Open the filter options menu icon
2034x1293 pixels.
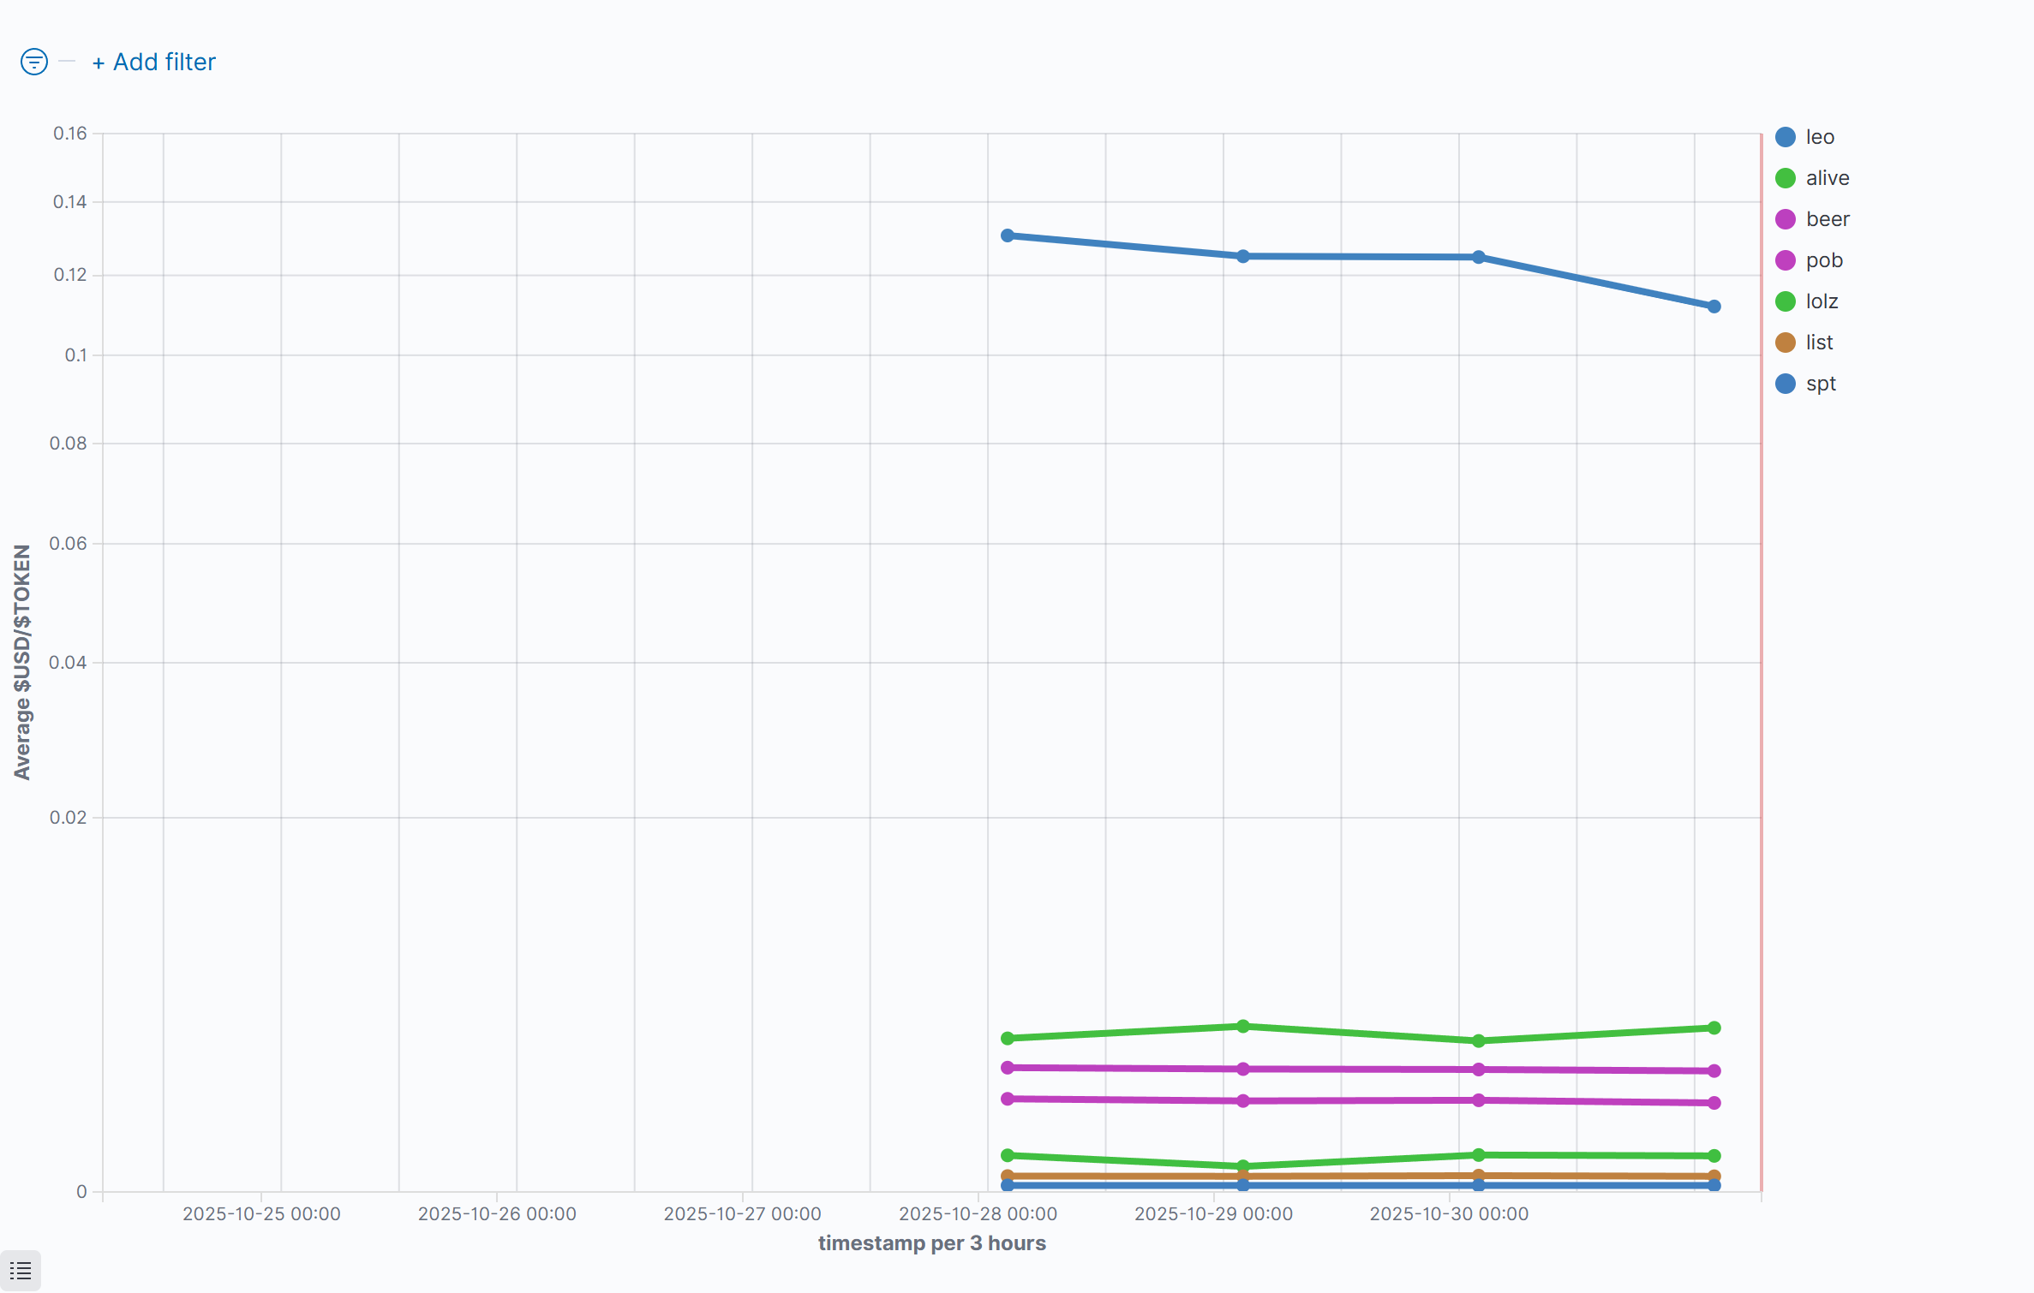click(34, 62)
